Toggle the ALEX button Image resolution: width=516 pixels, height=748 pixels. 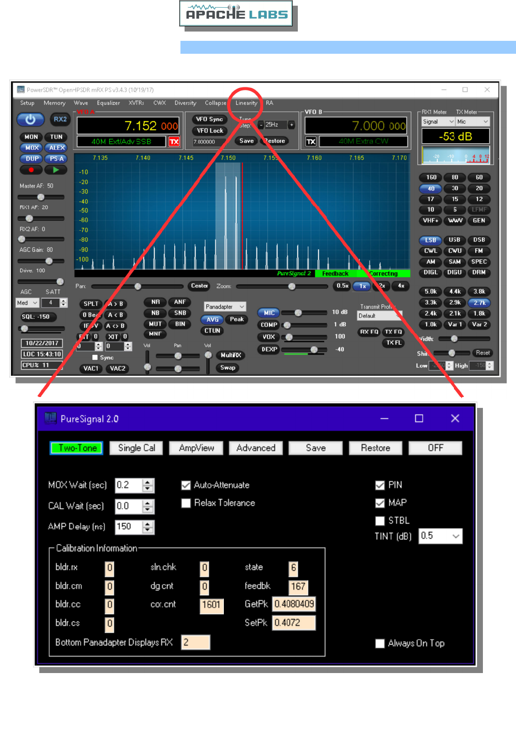pos(57,148)
